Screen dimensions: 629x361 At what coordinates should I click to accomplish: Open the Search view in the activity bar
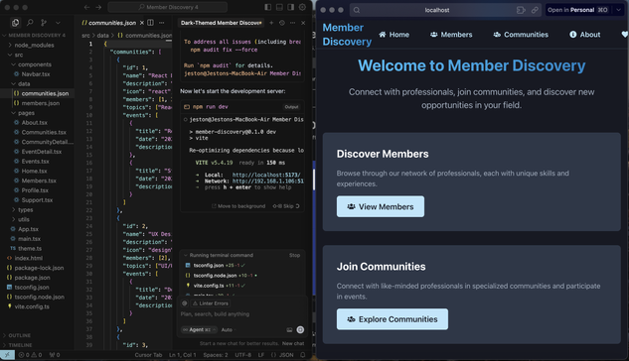pyautogui.click(x=30, y=23)
